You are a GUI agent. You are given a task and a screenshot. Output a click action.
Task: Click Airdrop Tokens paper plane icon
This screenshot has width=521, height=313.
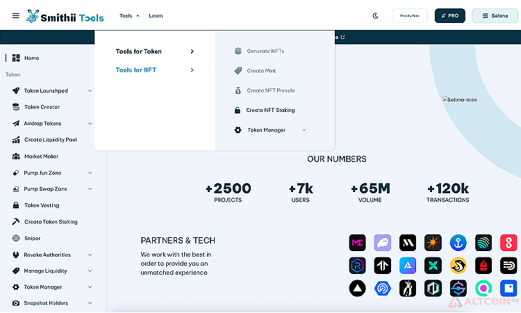(15, 123)
